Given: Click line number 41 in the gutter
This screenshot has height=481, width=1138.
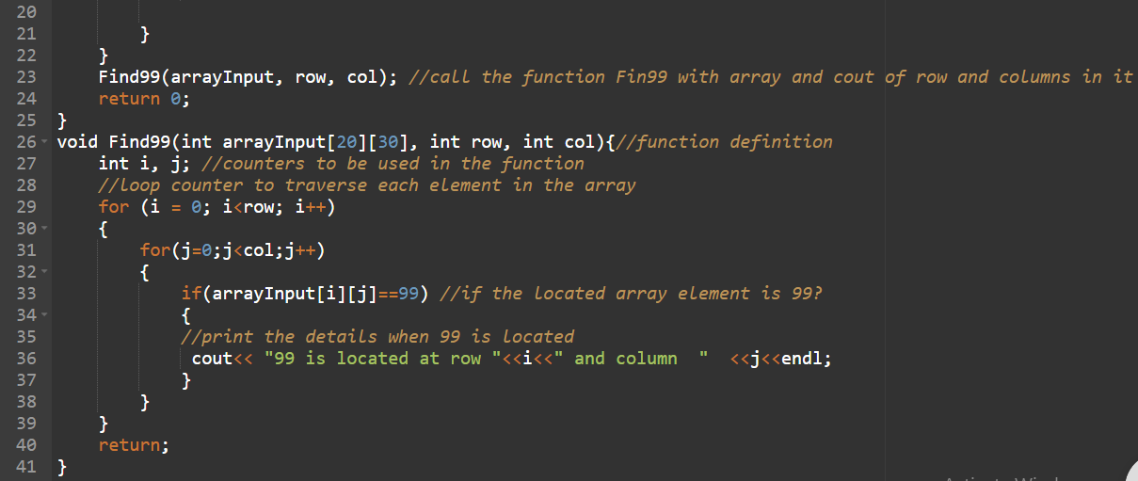Looking at the screenshot, I should tap(26, 467).
